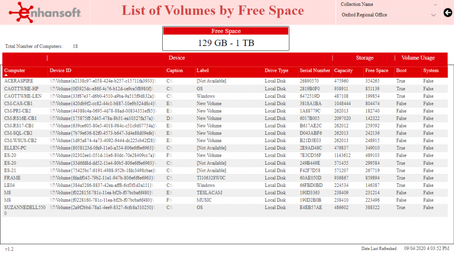Select the ES-21 computer cell
This screenshot has width=454, height=255.
(10, 170)
